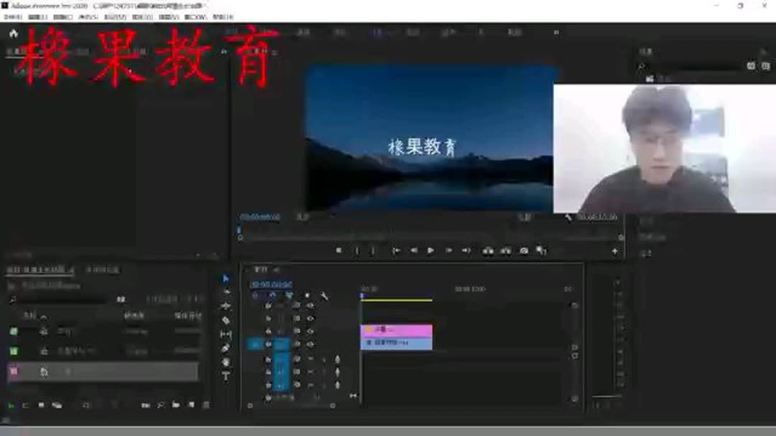
Task: Open the Program monitor settings wrench
Action: click(570, 216)
